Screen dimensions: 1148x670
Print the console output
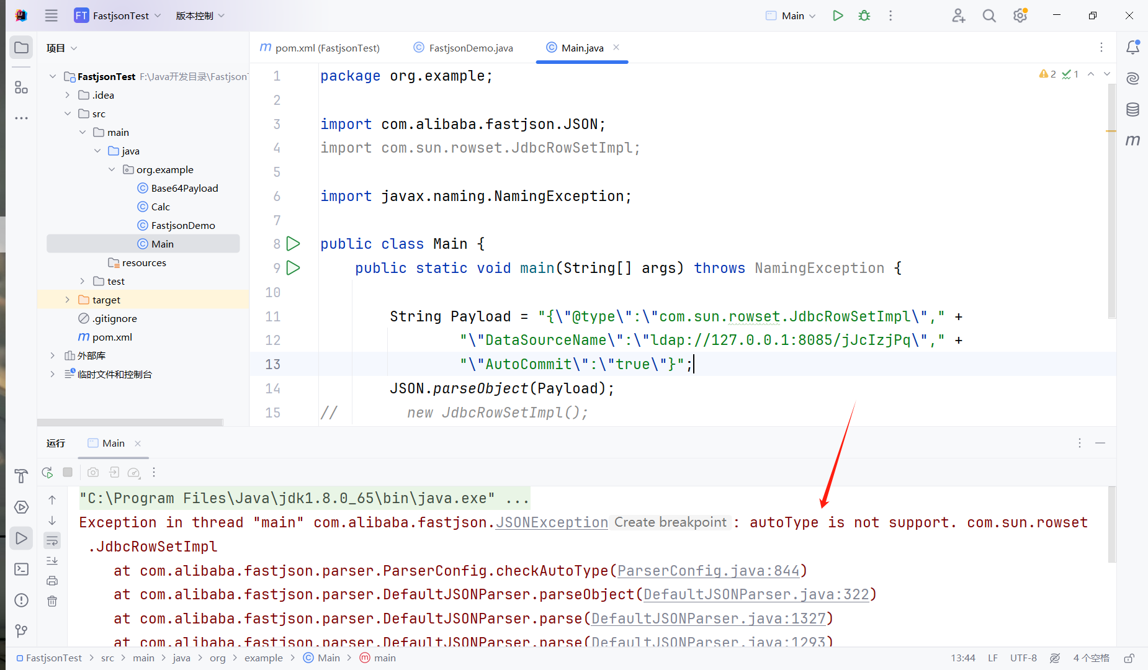[x=52, y=581]
